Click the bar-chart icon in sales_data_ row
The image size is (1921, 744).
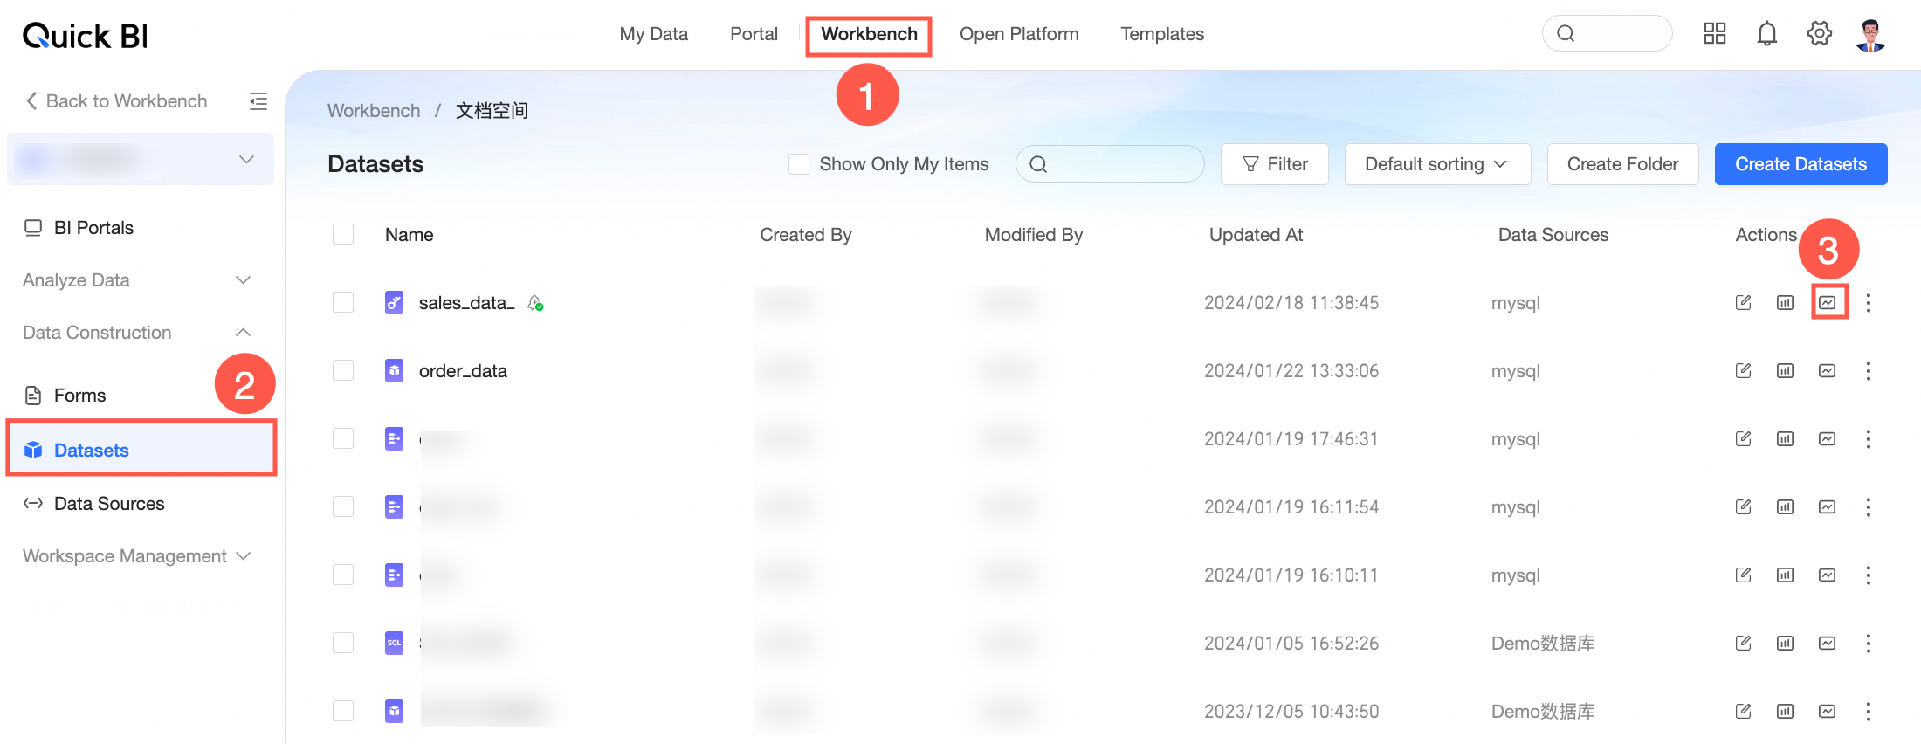pos(1785,303)
